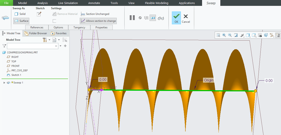Open the References tab panel
The image size is (281, 135).
pyautogui.click(x=37, y=27)
